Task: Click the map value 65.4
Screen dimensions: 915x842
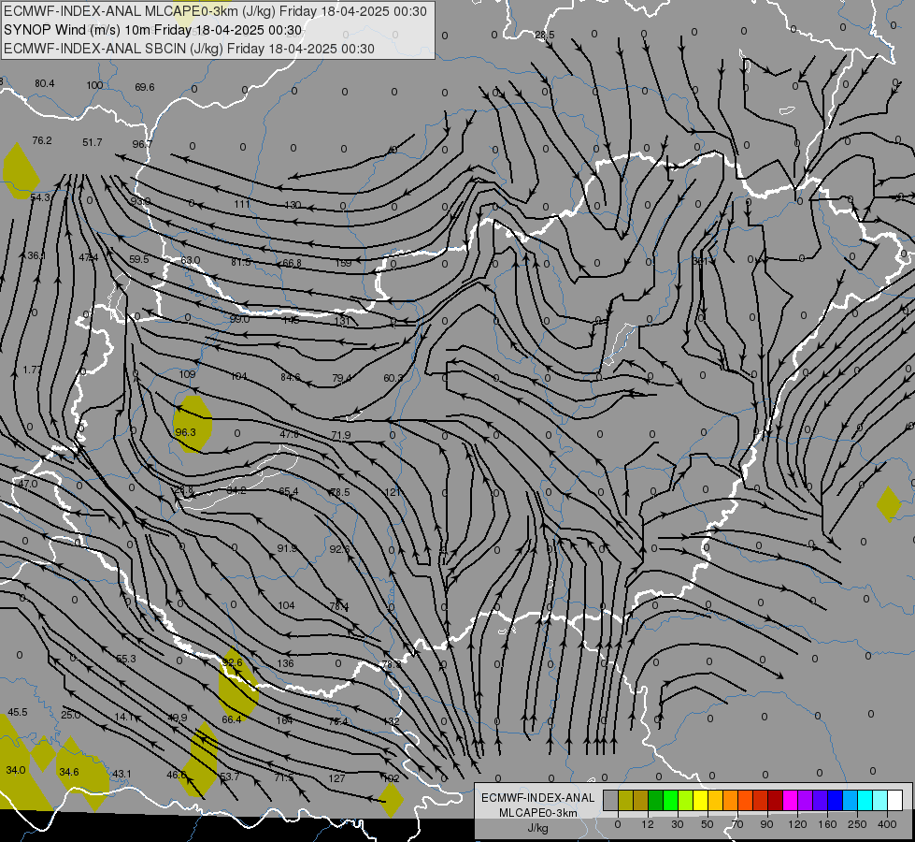Action: [288, 491]
